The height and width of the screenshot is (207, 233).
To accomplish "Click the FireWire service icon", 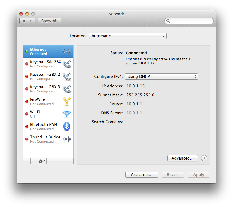I will [x=67, y=101].
